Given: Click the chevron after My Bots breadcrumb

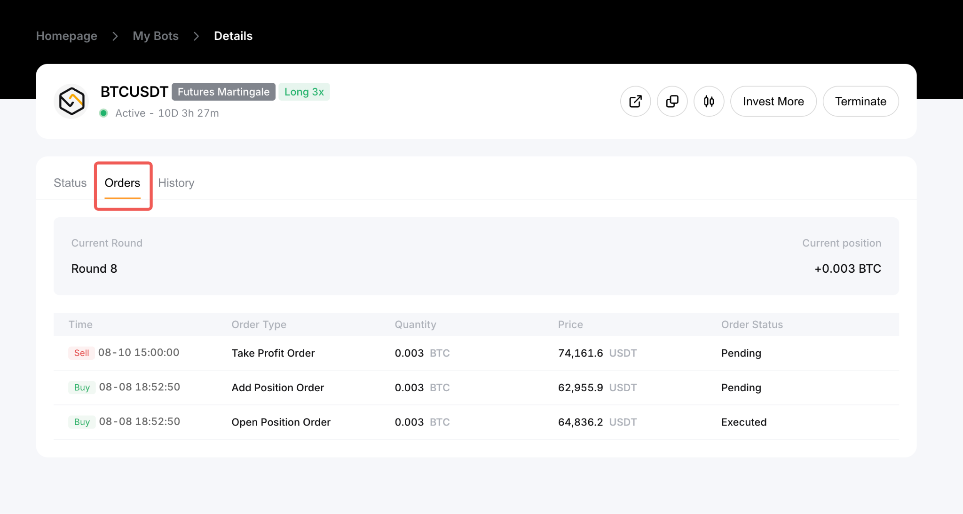Looking at the screenshot, I should [x=196, y=36].
